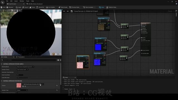Image resolution: width=178 pixels, height=100 pixels.
Task: Open the Help menu
Action: click(x=33, y=1)
